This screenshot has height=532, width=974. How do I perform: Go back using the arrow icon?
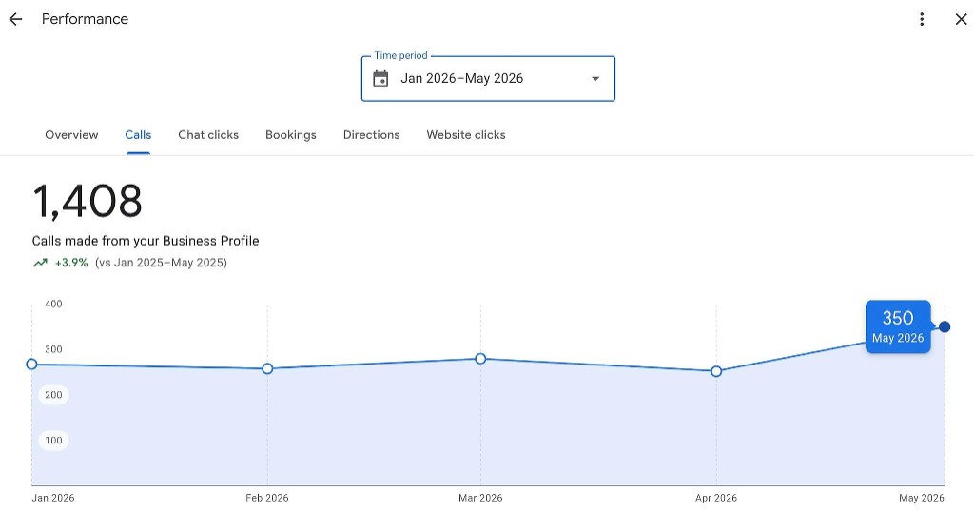[x=15, y=19]
